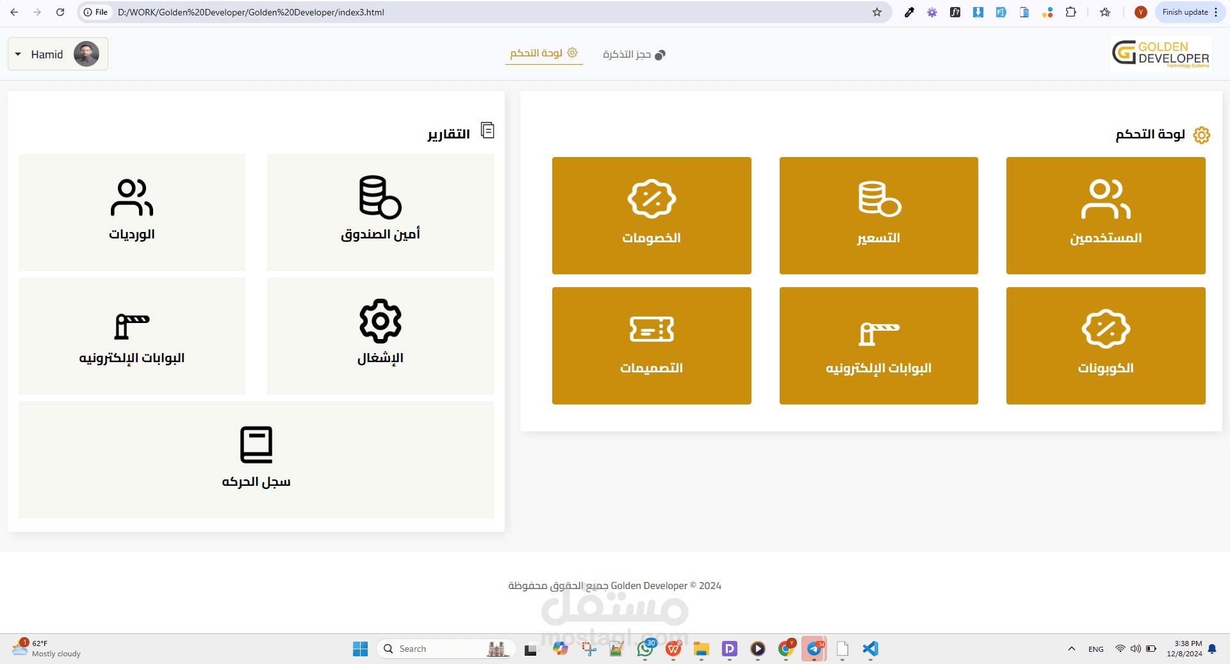Open the أمين الصندوق cashier report

381,212
